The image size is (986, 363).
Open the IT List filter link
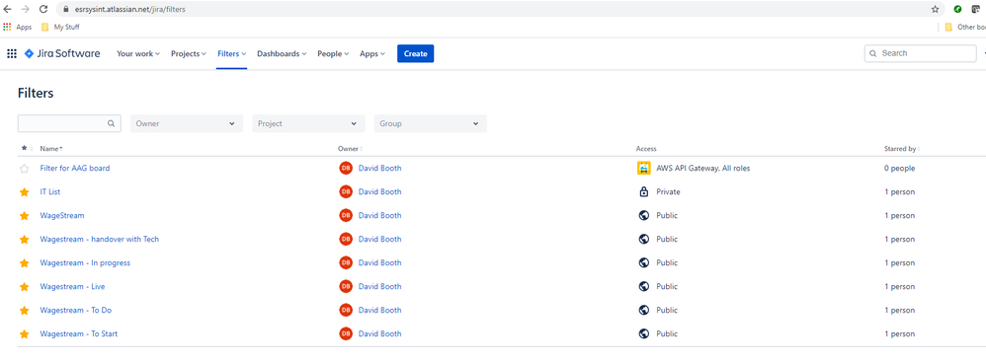coord(50,191)
